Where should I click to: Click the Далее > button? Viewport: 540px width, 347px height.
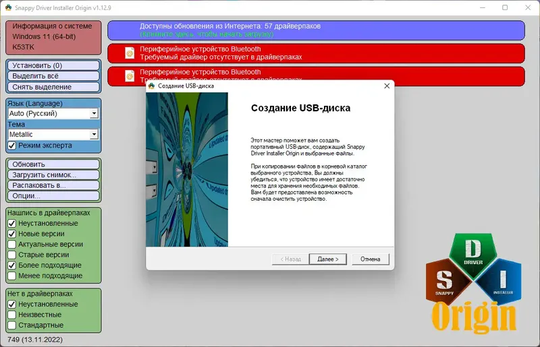pyautogui.click(x=327, y=259)
